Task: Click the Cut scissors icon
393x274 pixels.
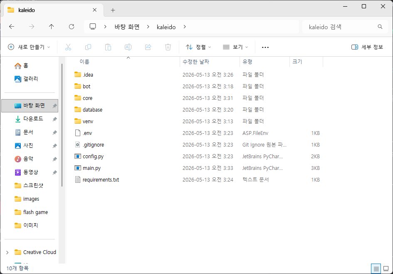Action: [x=68, y=47]
